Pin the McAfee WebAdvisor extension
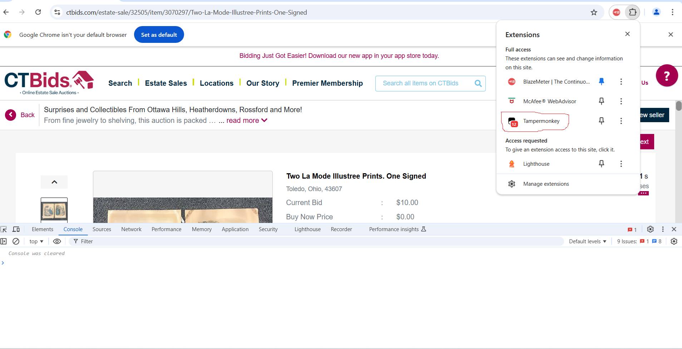The height and width of the screenshot is (349, 682). tap(602, 101)
